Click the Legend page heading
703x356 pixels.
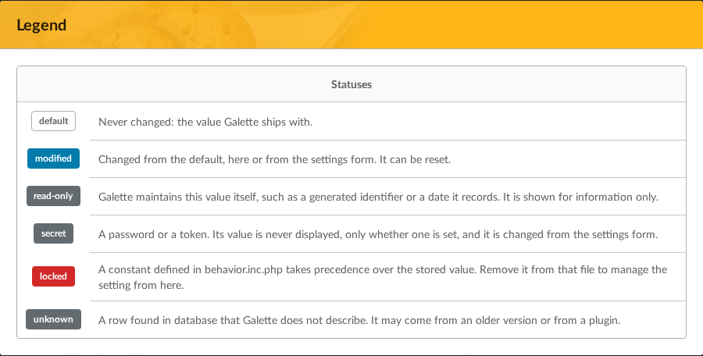click(41, 25)
